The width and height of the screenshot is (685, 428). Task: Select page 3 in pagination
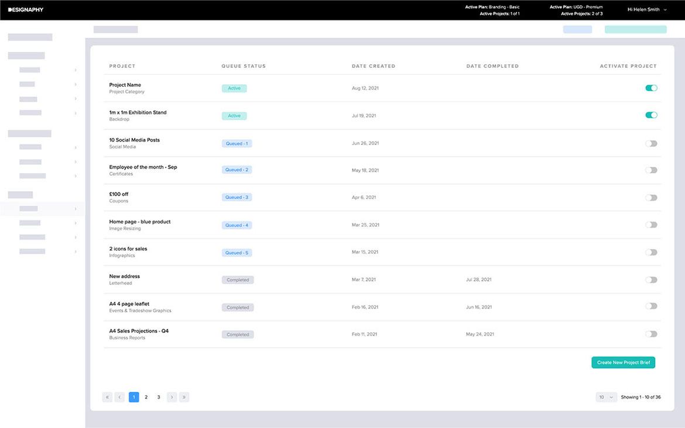click(x=159, y=397)
